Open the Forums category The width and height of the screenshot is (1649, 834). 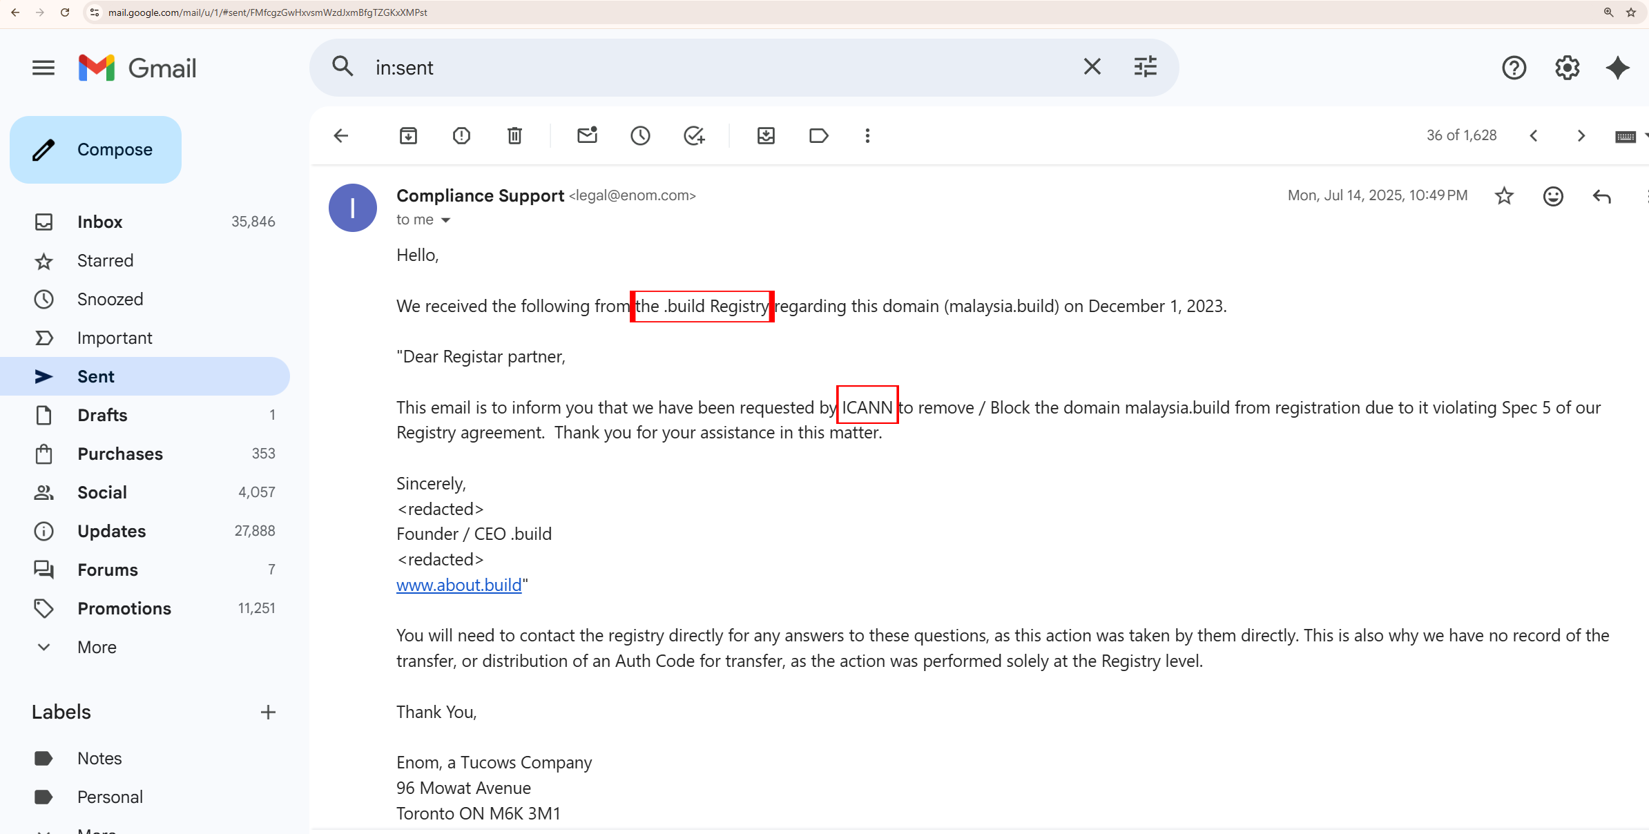point(145,570)
